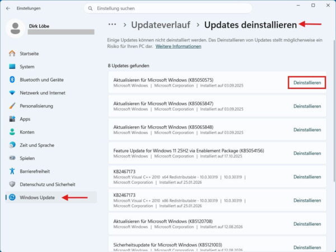Click 'Aktualisieren für Microsoft Windows (KB5050575)' title

pyautogui.click(x=164, y=80)
